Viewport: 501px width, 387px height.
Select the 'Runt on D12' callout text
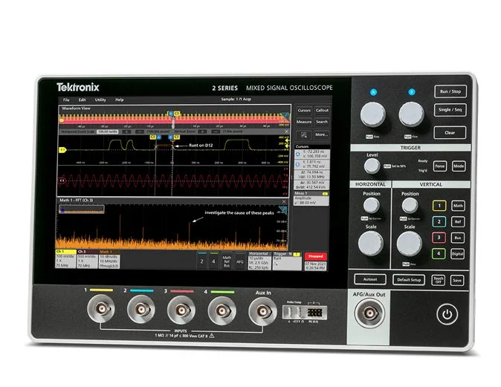tap(201, 146)
